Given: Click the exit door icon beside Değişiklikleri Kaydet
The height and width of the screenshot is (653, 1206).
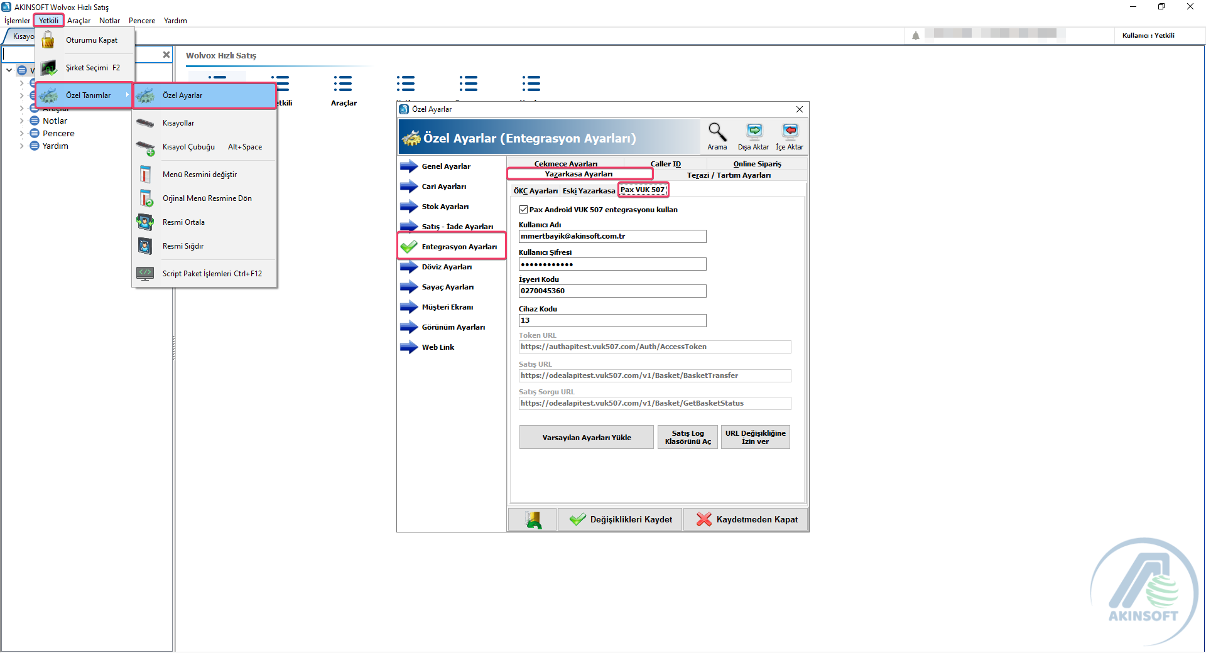Looking at the screenshot, I should pyautogui.click(x=533, y=519).
